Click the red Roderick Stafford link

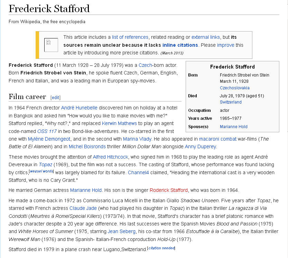(x=169, y=190)
